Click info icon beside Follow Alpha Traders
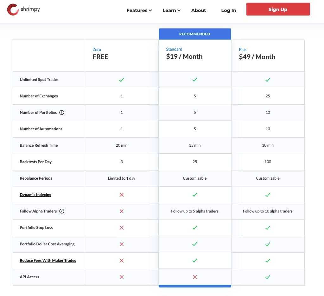This screenshot has height=296, width=324. (x=62, y=211)
